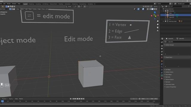Switch to wireframe viewport shading
The height and width of the screenshot is (107, 191).
[150, 9]
